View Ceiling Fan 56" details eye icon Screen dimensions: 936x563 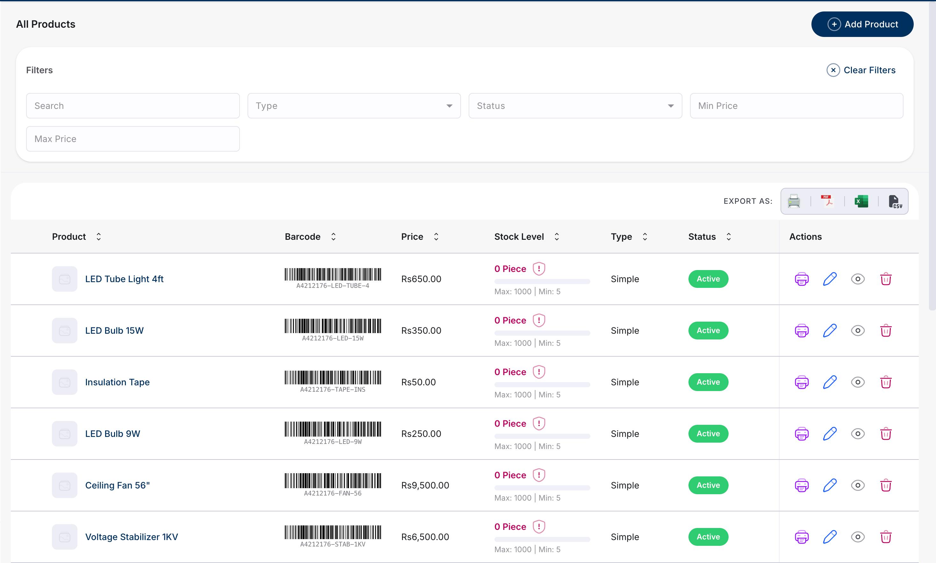click(857, 486)
